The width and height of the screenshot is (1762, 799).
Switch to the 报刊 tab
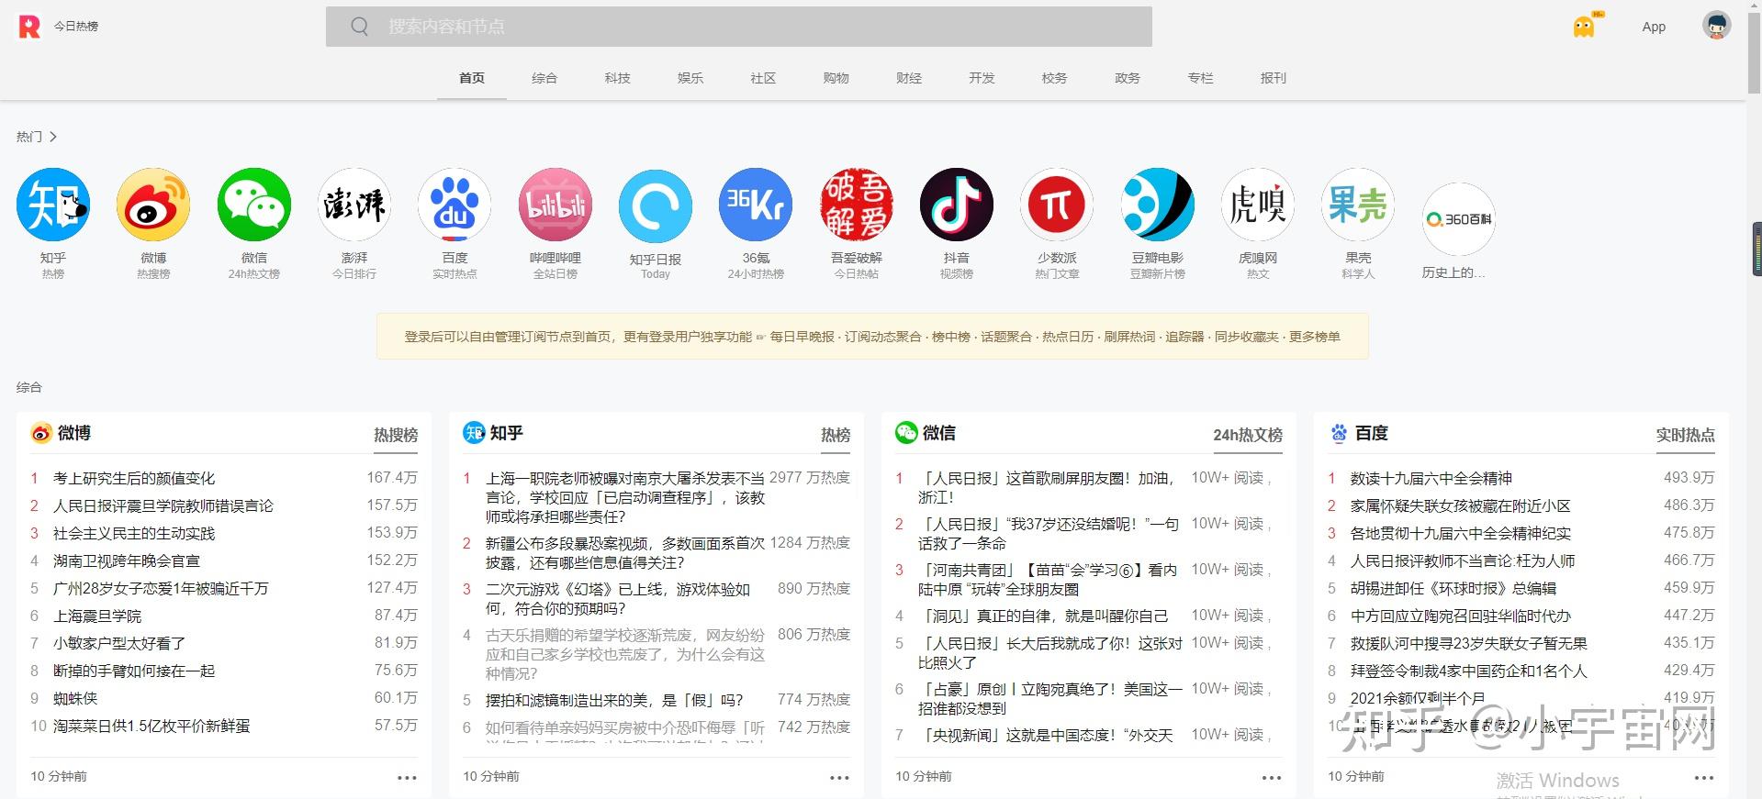click(1274, 78)
